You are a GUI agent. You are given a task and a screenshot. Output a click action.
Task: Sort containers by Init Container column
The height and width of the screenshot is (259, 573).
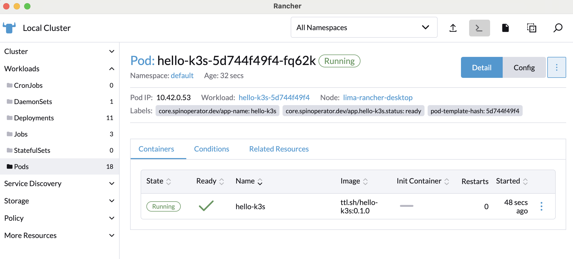(423, 181)
